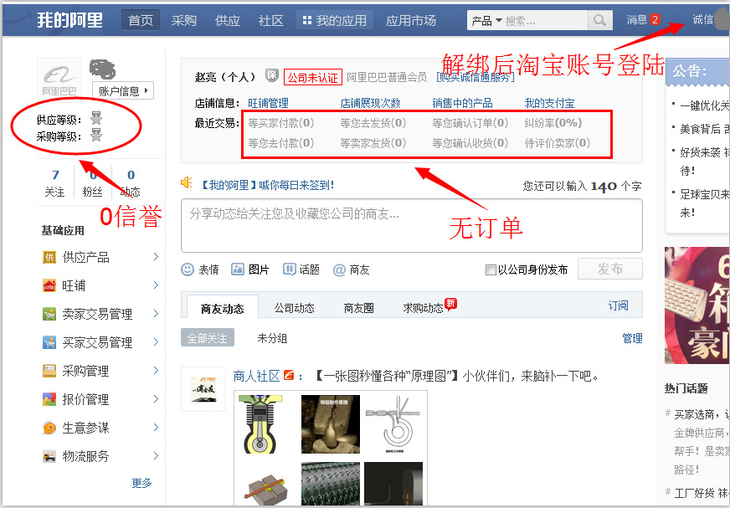
Task: Click the 供应等级 medal icon
Action: tap(96, 118)
